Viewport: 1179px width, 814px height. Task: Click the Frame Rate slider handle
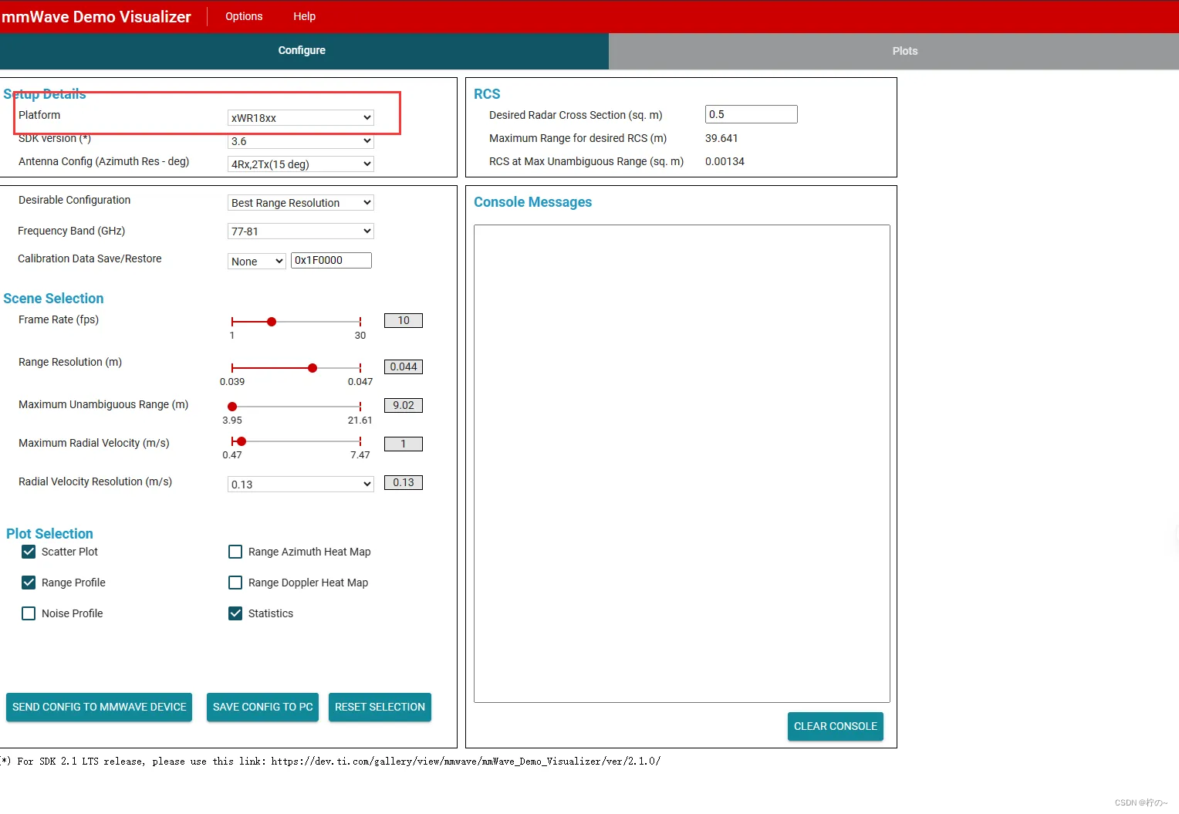coord(272,322)
